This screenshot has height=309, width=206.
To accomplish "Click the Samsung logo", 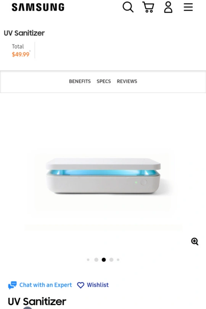I will 38,7.
